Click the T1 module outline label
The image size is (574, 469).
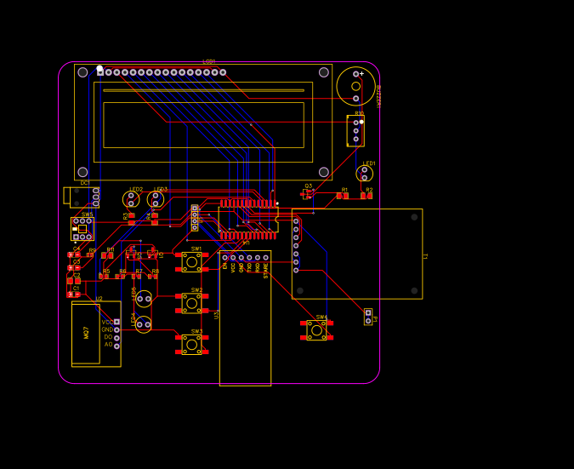pos(425,256)
